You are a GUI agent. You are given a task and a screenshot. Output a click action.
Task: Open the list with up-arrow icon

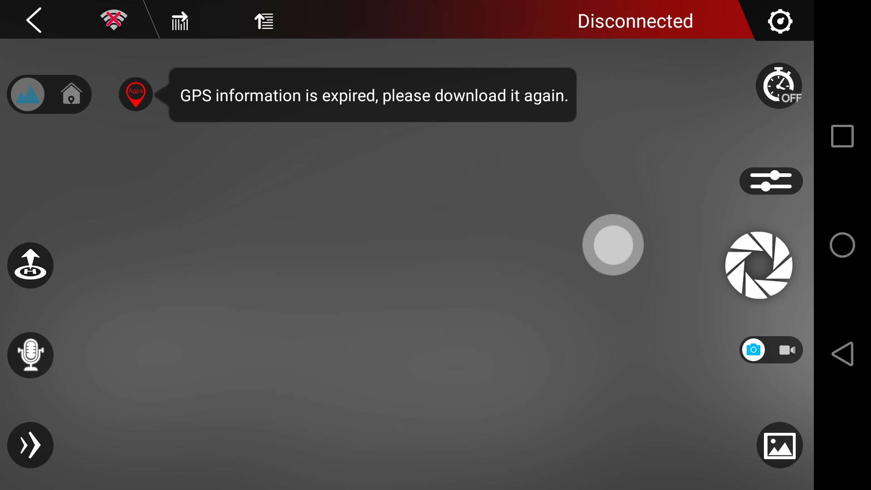pyautogui.click(x=264, y=21)
